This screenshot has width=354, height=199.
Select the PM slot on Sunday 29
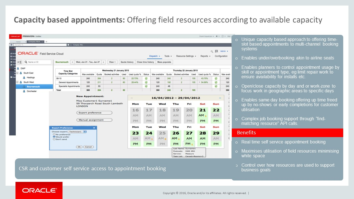pos(216,144)
